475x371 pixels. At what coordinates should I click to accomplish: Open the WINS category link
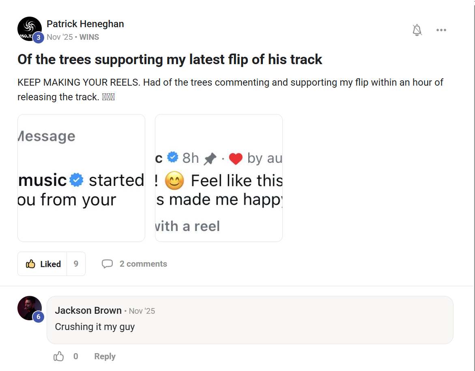click(x=89, y=37)
